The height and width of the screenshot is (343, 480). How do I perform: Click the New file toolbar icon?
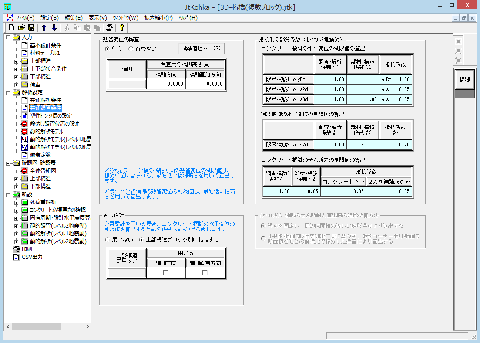click(12, 27)
